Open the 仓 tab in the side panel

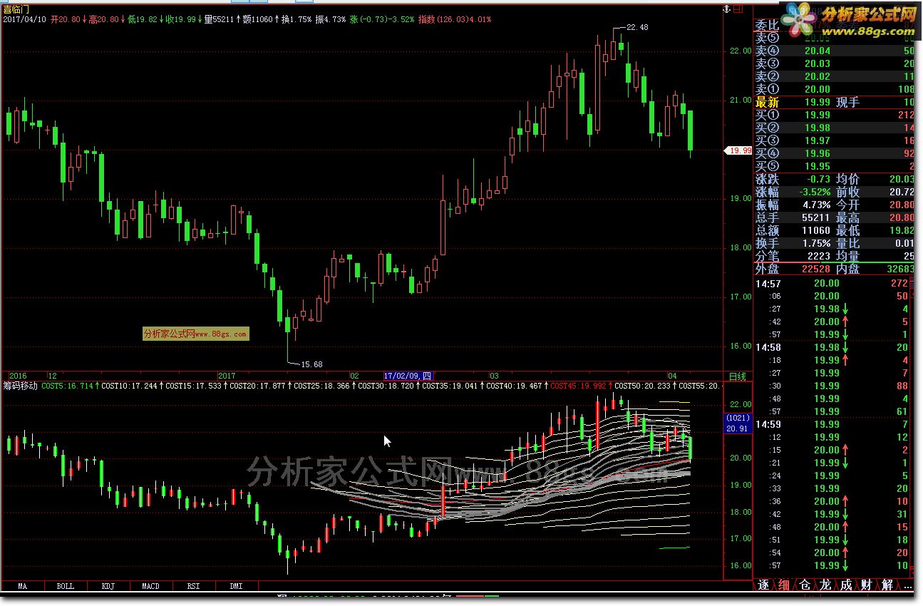(805, 585)
